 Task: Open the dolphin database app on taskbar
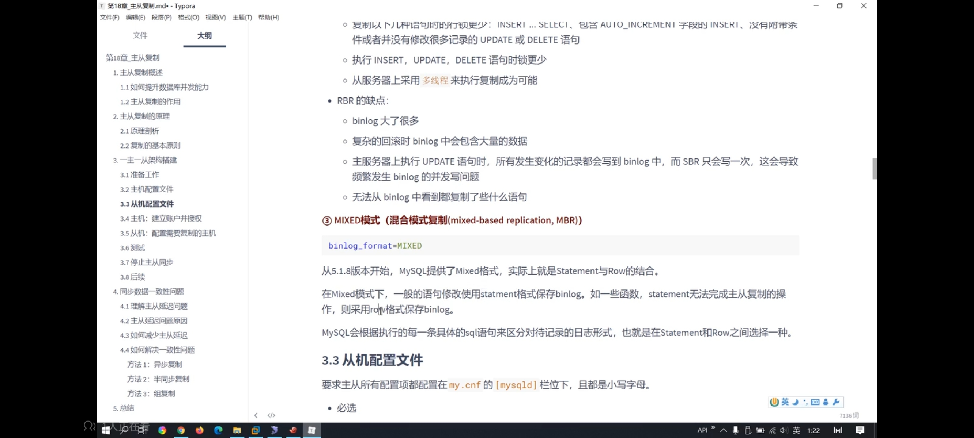[x=275, y=430]
